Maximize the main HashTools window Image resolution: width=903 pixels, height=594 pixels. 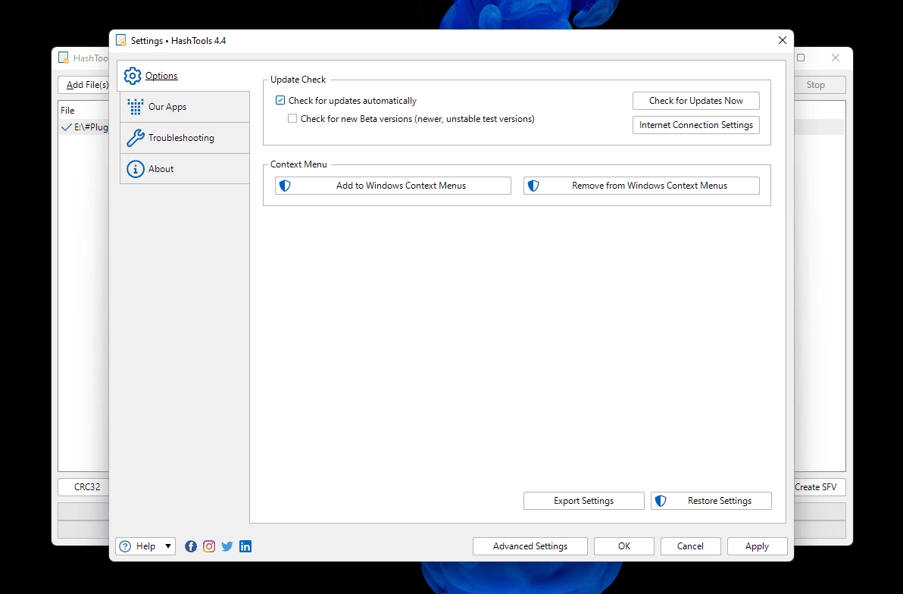pos(801,58)
